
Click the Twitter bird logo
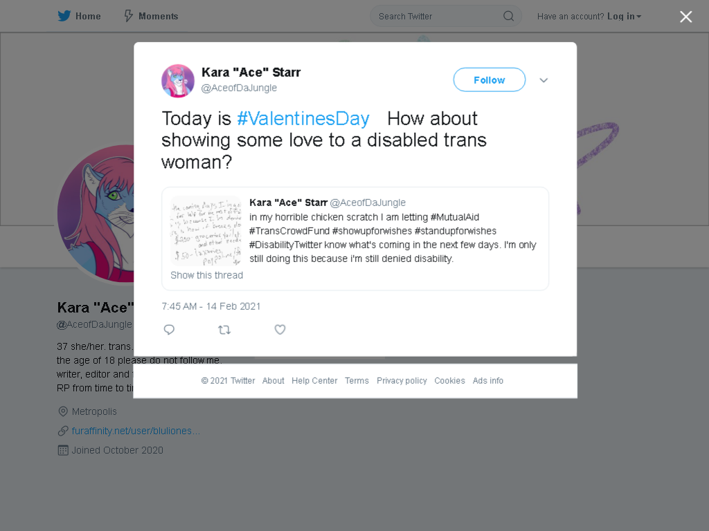(64, 17)
